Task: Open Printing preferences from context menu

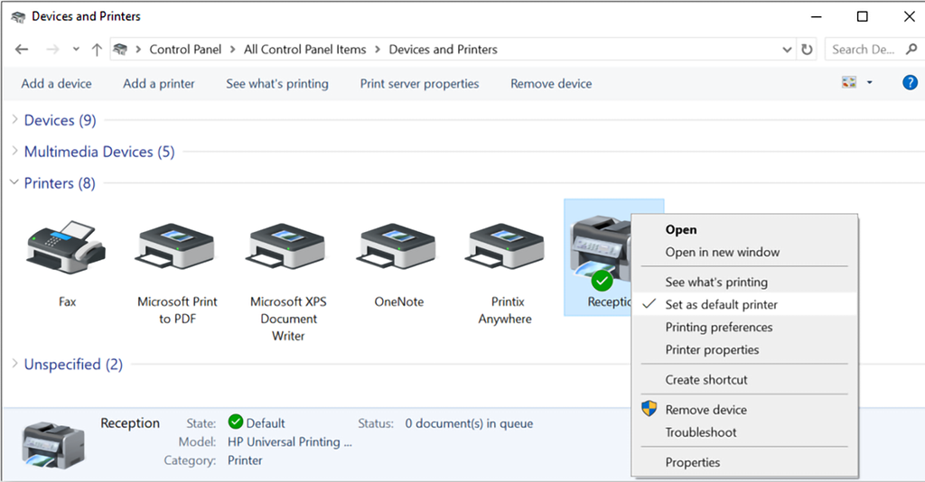Action: (718, 328)
